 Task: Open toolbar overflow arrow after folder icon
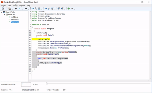[12, 9]
